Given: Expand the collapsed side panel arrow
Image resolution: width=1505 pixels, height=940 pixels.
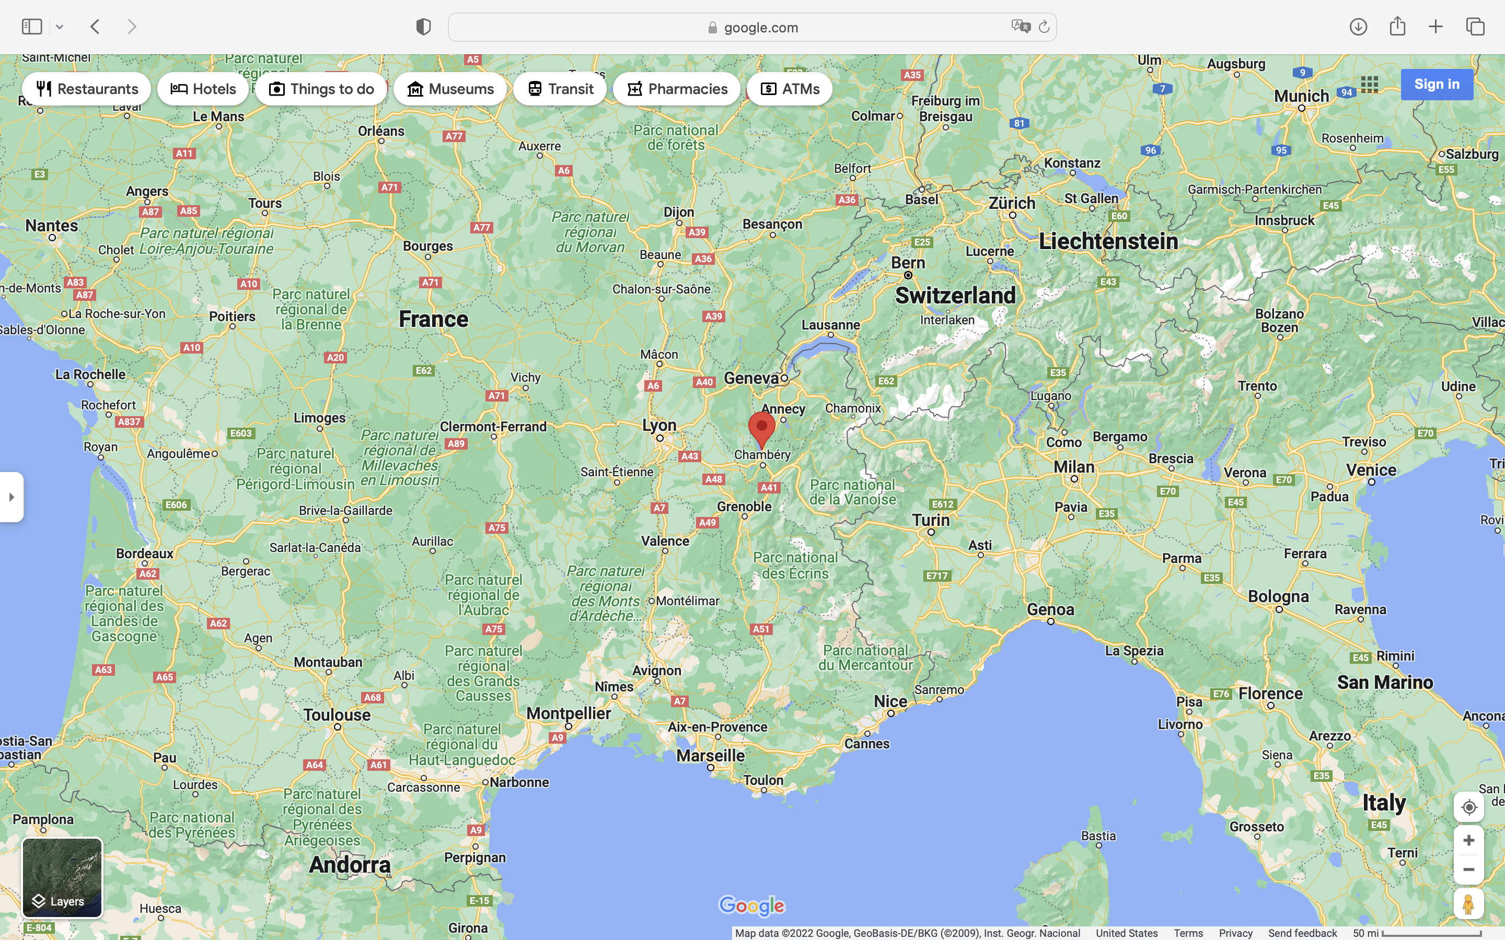Looking at the screenshot, I should point(11,497).
